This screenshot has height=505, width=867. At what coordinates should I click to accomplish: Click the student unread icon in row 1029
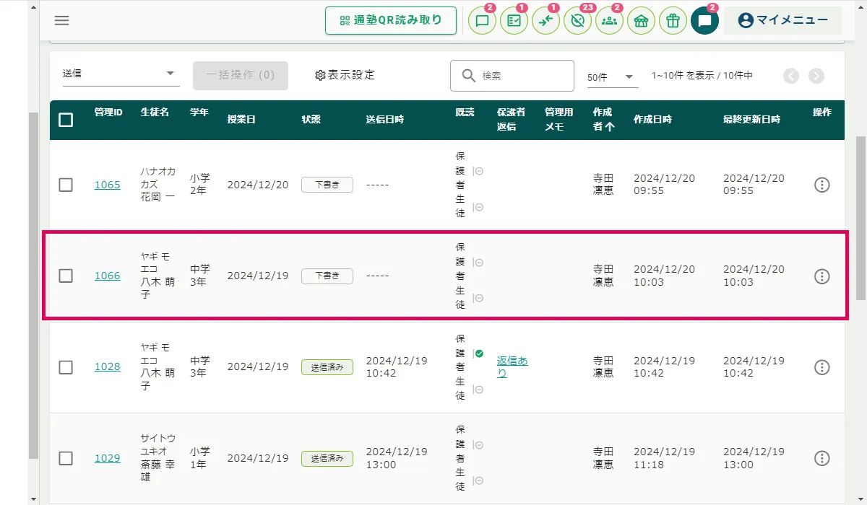pyautogui.click(x=478, y=481)
